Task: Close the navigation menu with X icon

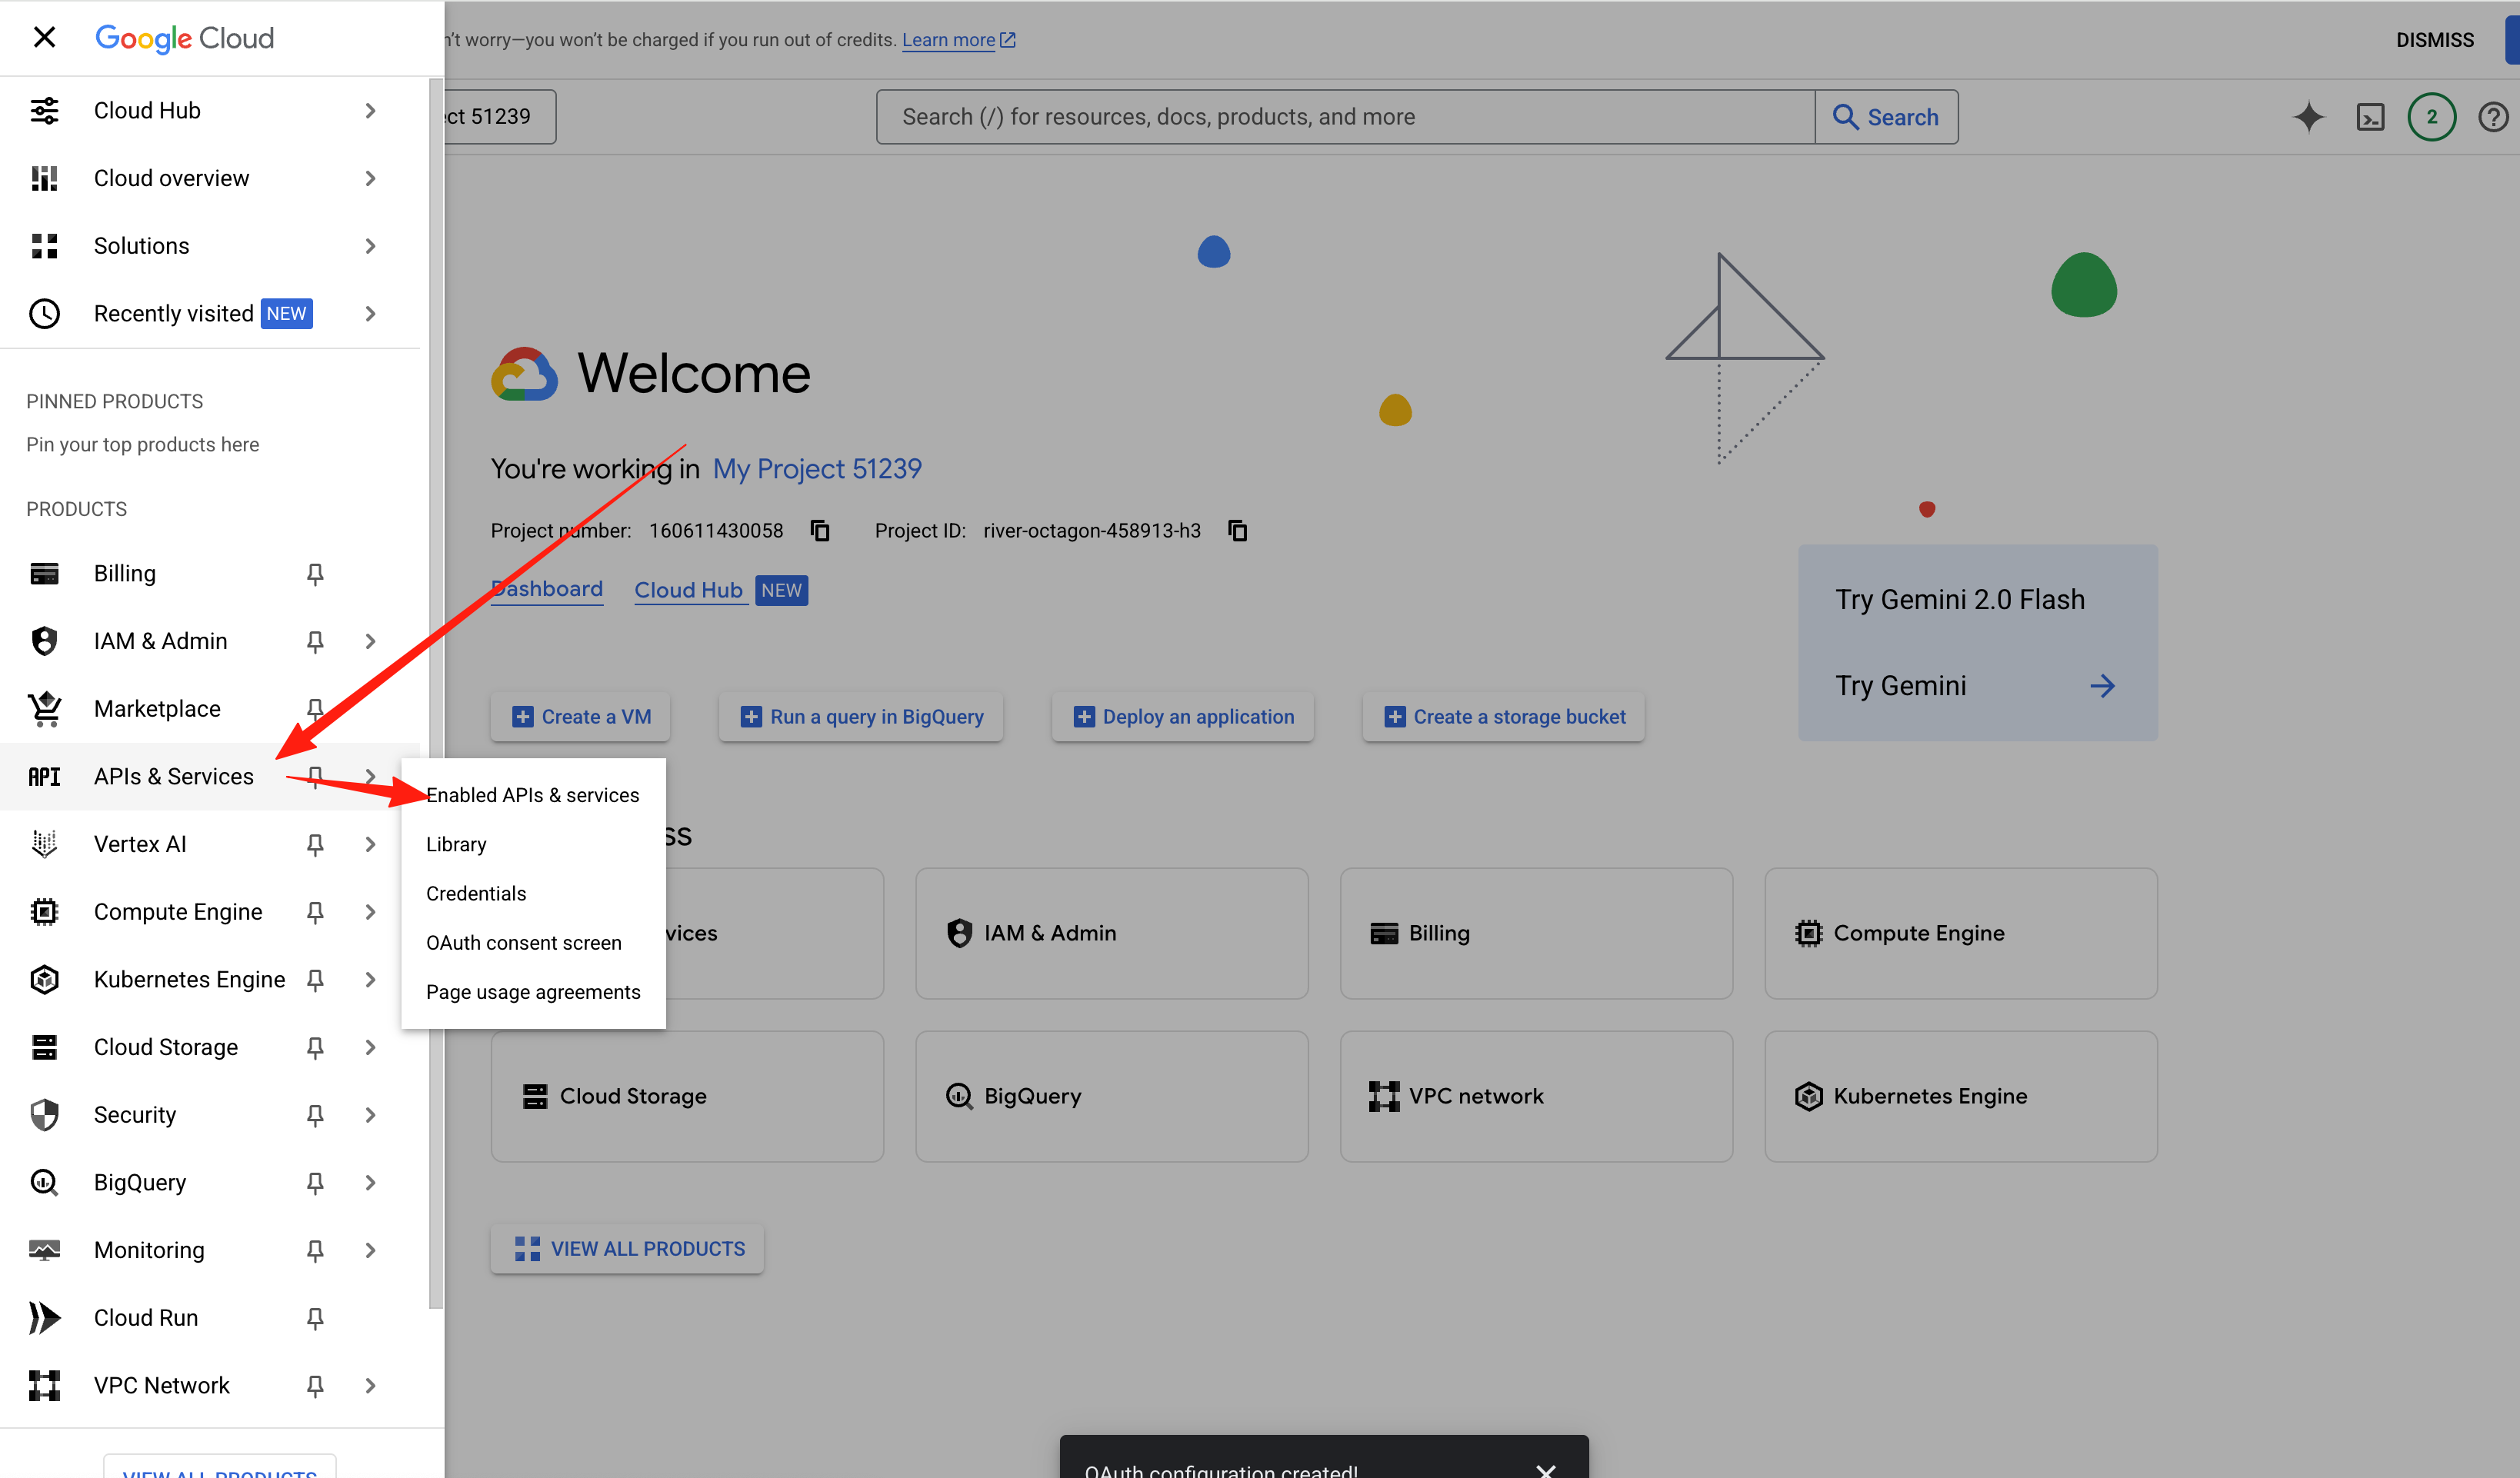Action: pos(44,38)
